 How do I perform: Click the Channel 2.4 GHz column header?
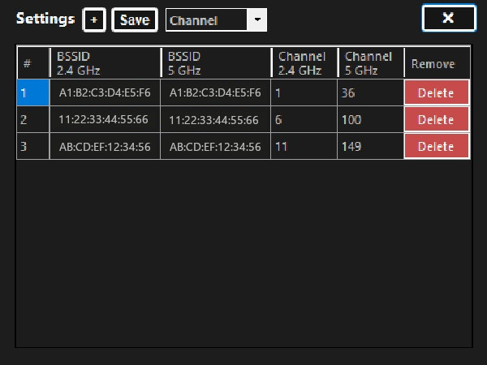pos(304,62)
